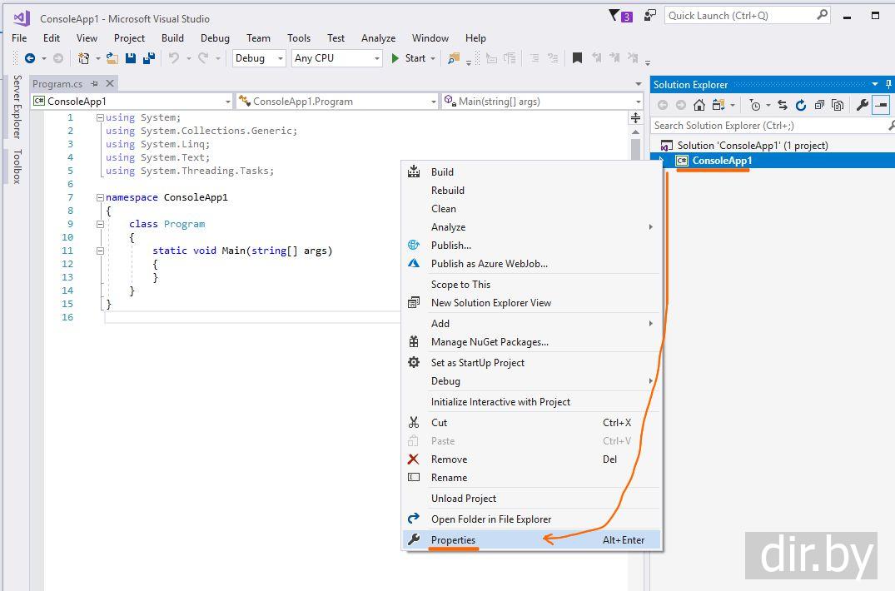
Task: Select Properties in the context menu
Action: (x=453, y=540)
